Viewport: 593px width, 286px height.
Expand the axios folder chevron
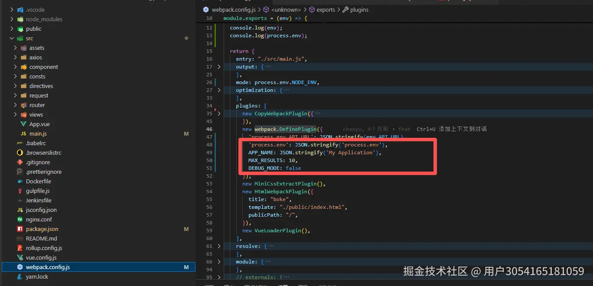[15, 57]
